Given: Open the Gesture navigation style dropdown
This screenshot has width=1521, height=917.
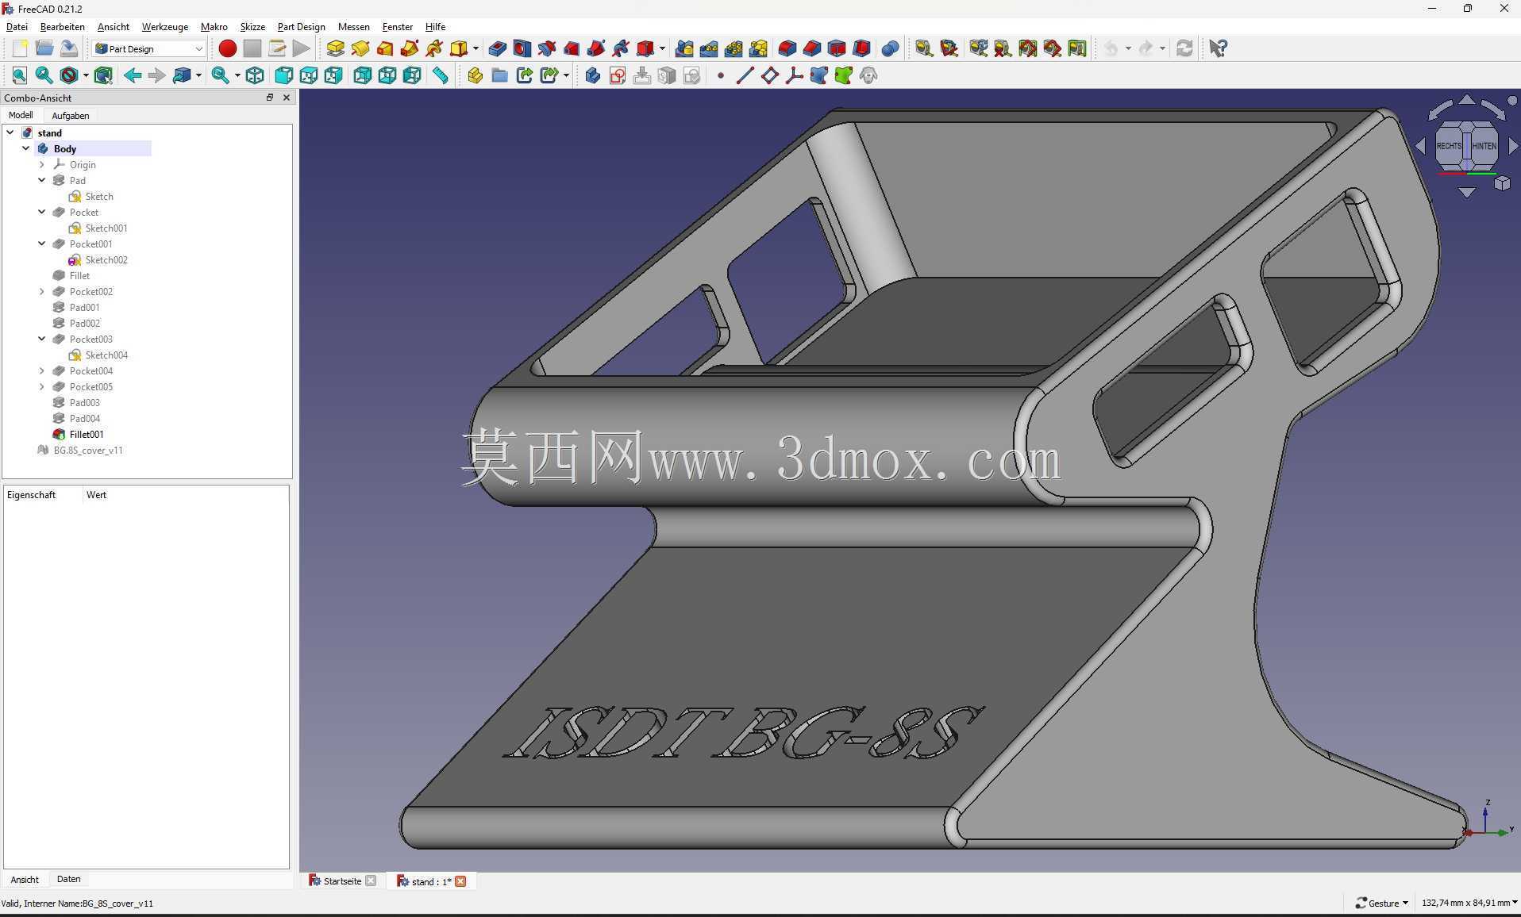Looking at the screenshot, I should (x=1381, y=903).
